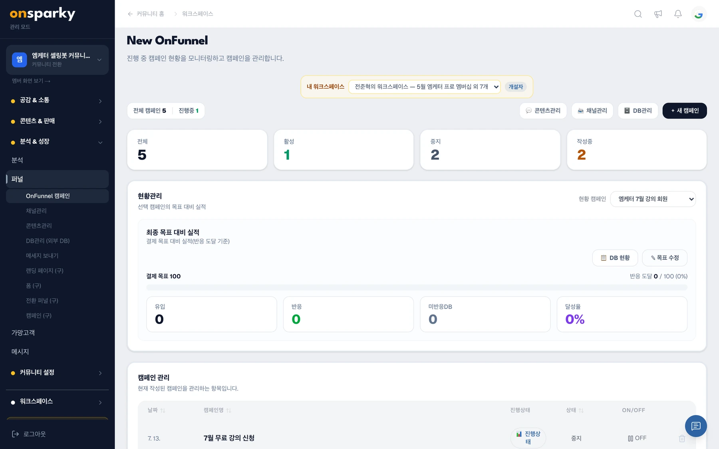Click 멤버 화면 보기 link
The image size is (719, 449).
(31, 81)
